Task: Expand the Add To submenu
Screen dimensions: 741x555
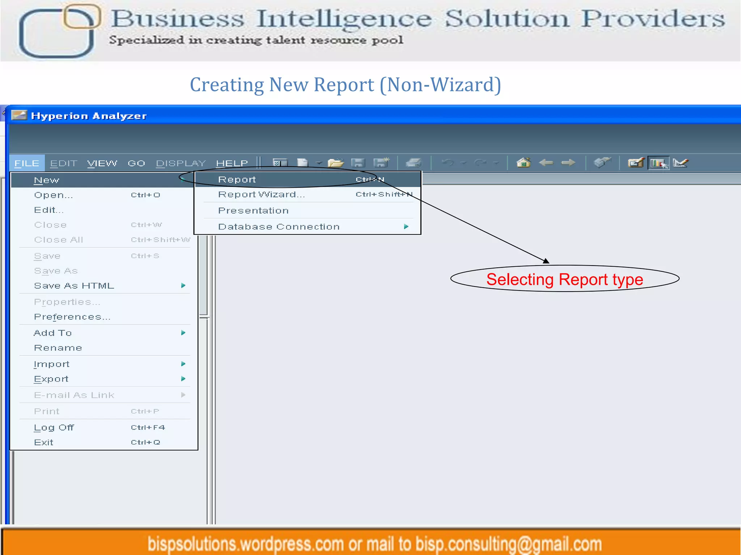Action: (103, 333)
